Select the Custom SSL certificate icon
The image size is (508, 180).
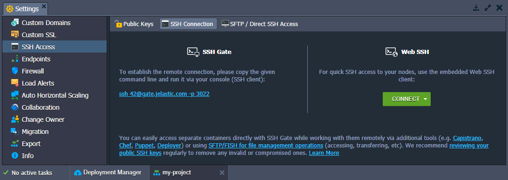pos(15,34)
